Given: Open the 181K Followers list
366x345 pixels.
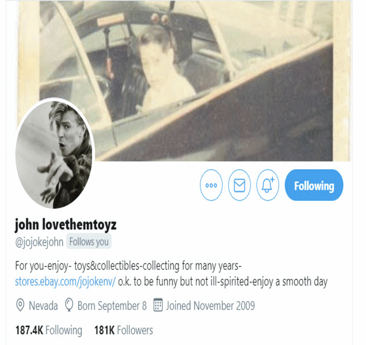Looking at the screenshot, I should point(123,330).
